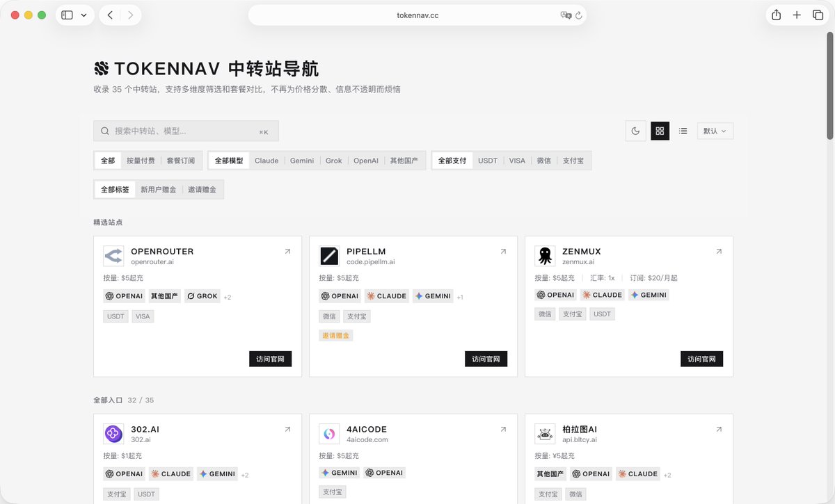Open 4AICODE external link arrow

pos(503,430)
